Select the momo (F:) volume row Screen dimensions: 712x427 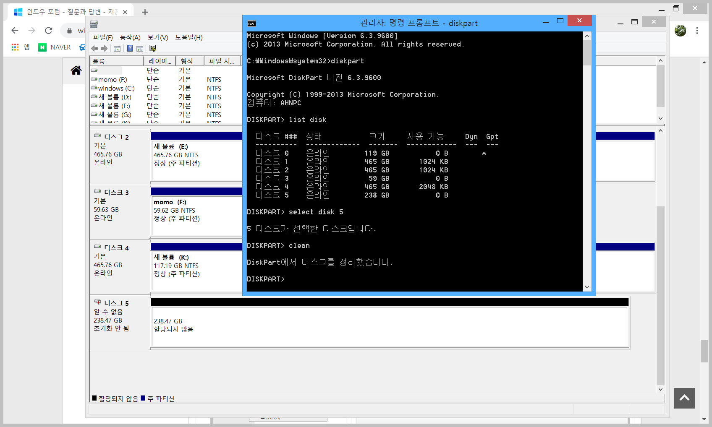click(166, 79)
